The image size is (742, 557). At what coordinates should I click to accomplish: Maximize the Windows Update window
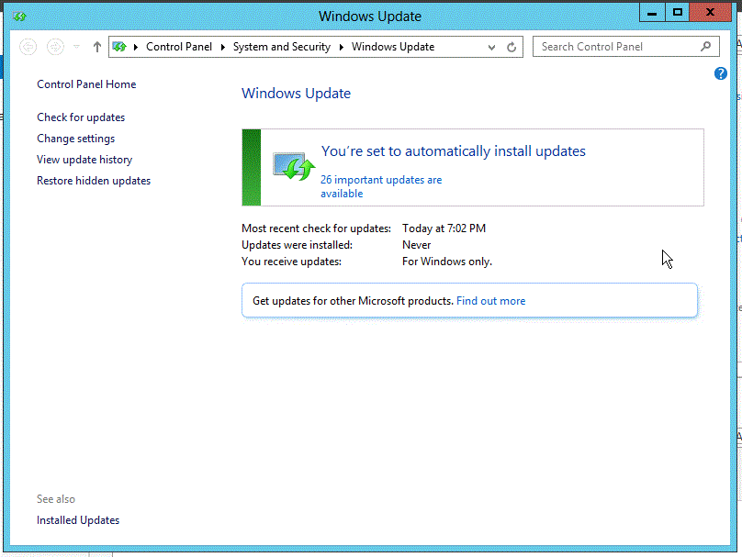click(678, 13)
